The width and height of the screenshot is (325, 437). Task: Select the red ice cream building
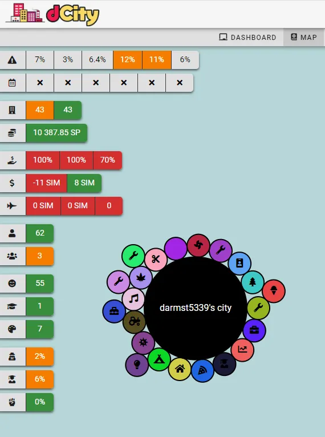tap(274, 291)
